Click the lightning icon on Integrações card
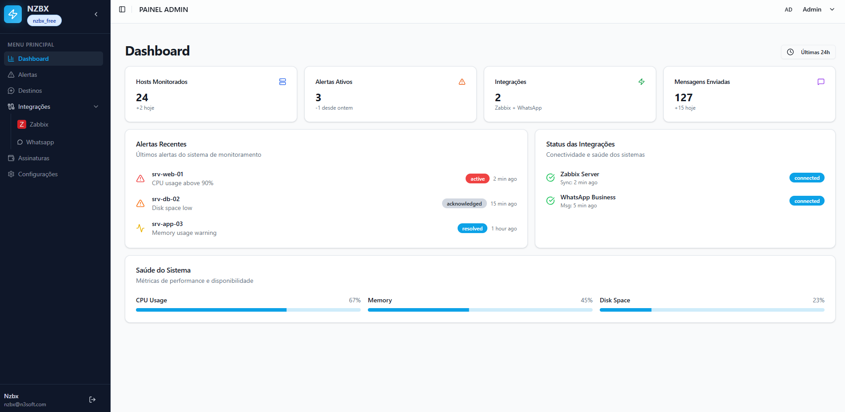The image size is (845, 412). pyautogui.click(x=642, y=82)
